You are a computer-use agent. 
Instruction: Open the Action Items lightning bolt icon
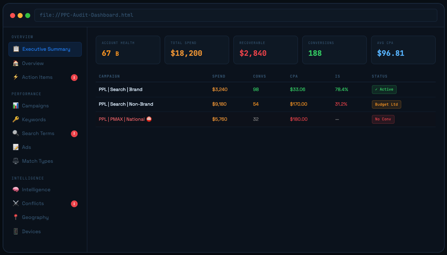pyautogui.click(x=16, y=77)
